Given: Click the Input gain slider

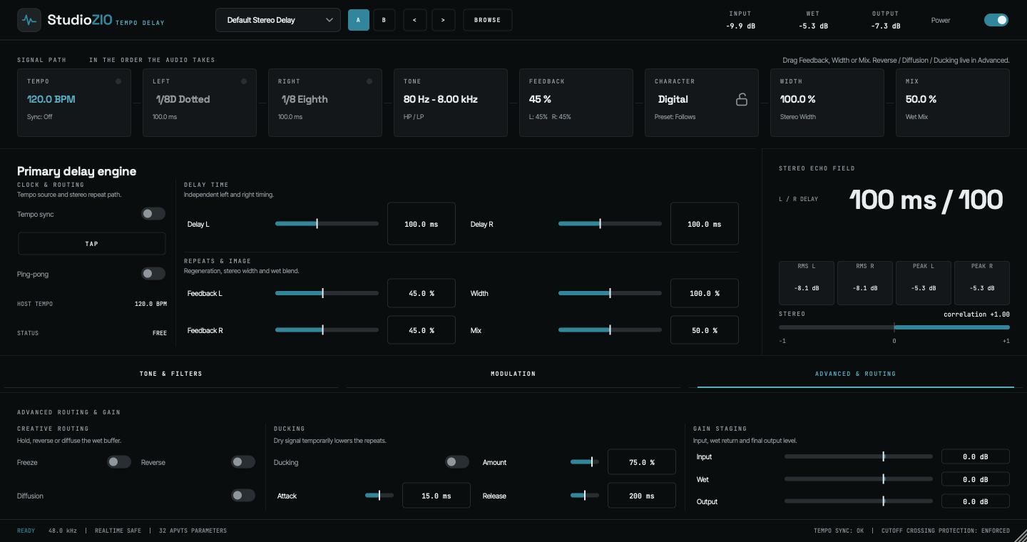Looking at the screenshot, I should point(859,456).
